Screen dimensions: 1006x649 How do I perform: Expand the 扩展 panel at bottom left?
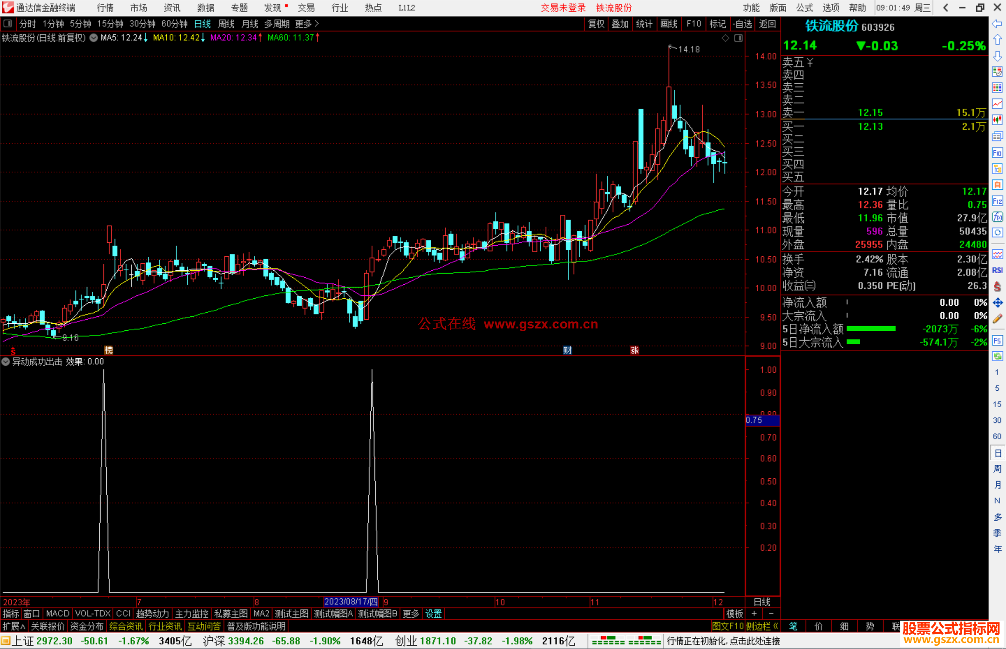coord(14,626)
